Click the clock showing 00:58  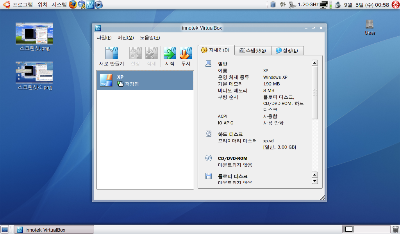click(366, 5)
